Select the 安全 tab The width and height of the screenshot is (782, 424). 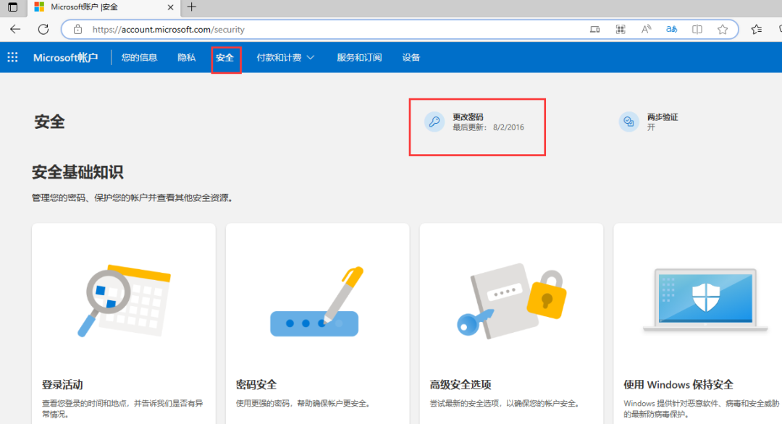(x=225, y=58)
